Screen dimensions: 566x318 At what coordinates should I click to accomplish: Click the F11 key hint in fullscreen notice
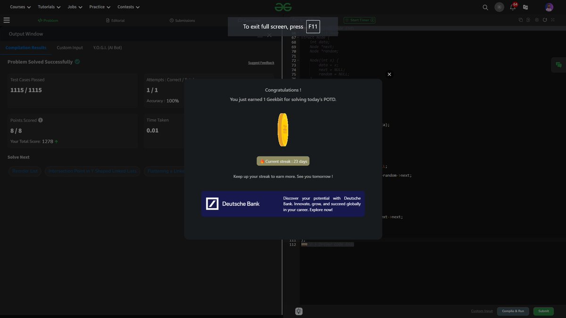(x=313, y=26)
